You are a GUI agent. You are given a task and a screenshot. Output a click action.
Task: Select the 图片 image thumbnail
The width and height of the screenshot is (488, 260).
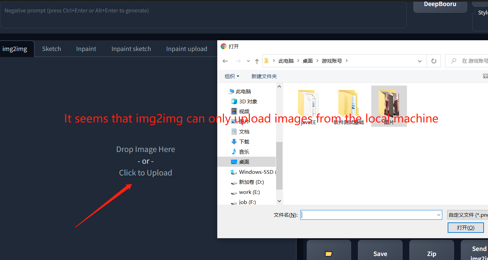[x=389, y=104]
